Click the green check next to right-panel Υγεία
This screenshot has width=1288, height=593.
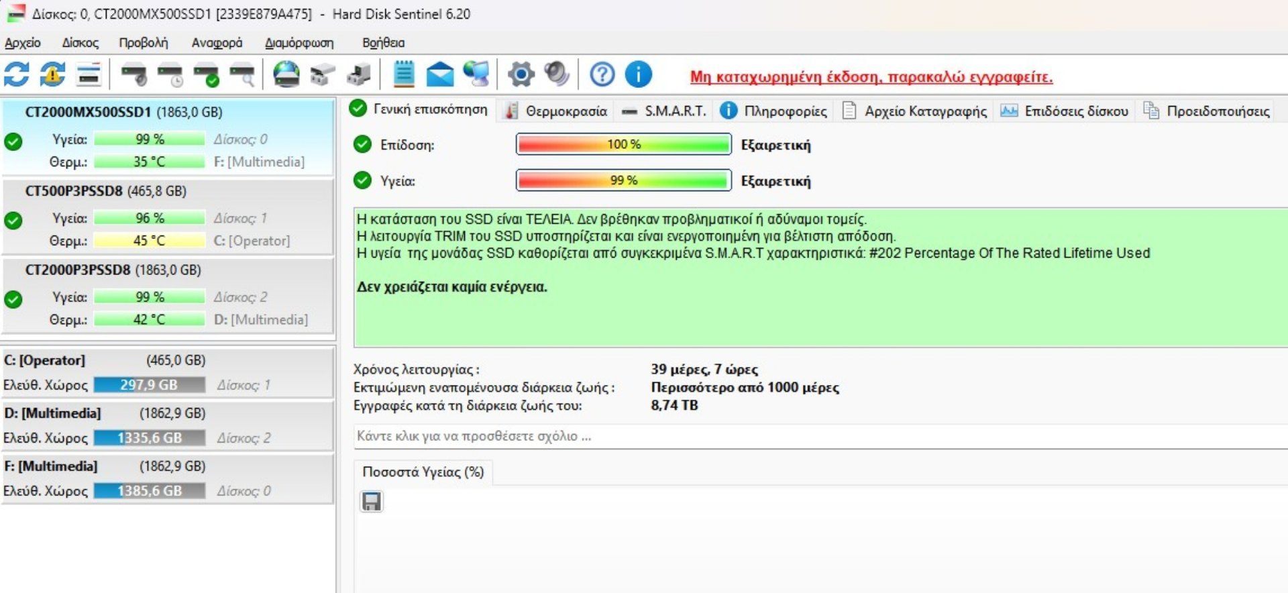[x=362, y=180]
